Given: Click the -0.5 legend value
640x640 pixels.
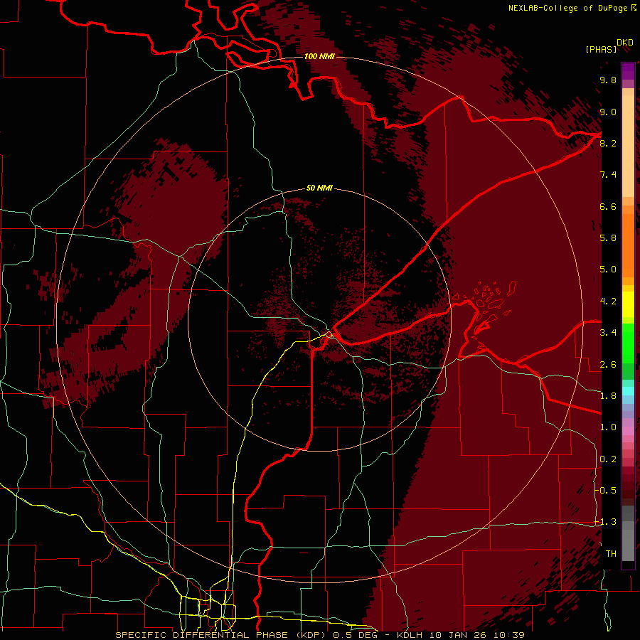Looking at the screenshot, I should pyautogui.click(x=606, y=490).
